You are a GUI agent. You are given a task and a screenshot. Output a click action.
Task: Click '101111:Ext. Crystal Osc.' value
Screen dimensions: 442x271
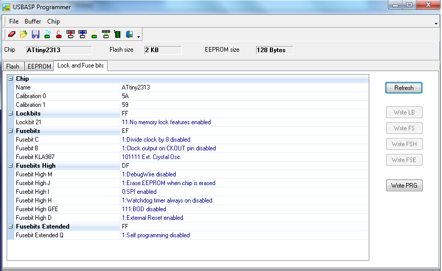pyautogui.click(x=152, y=157)
